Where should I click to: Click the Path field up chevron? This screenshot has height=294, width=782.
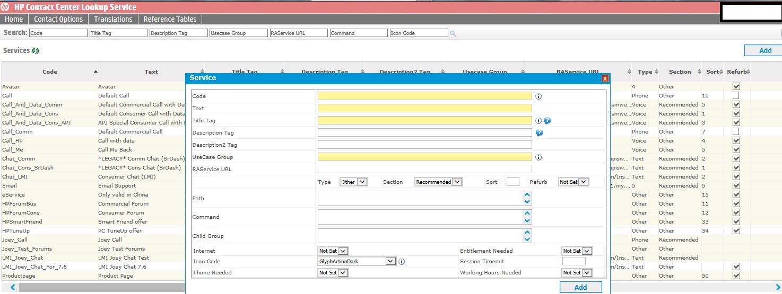point(527,195)
